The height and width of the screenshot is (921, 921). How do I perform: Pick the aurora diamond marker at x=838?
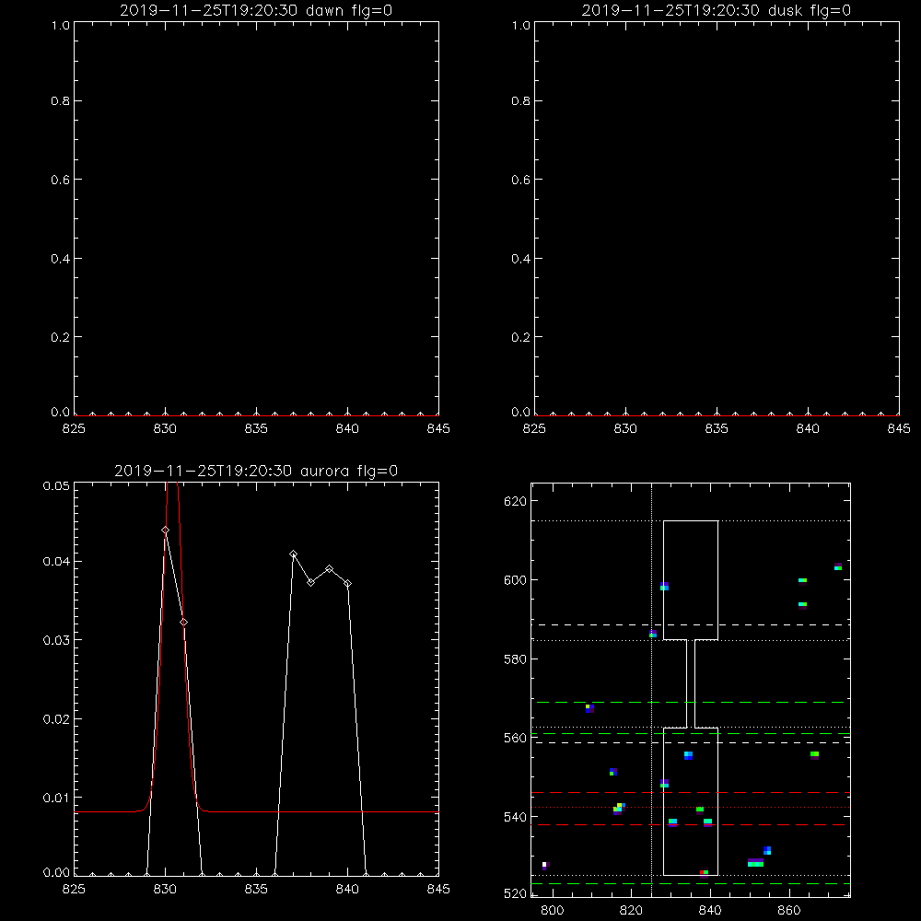311,582
